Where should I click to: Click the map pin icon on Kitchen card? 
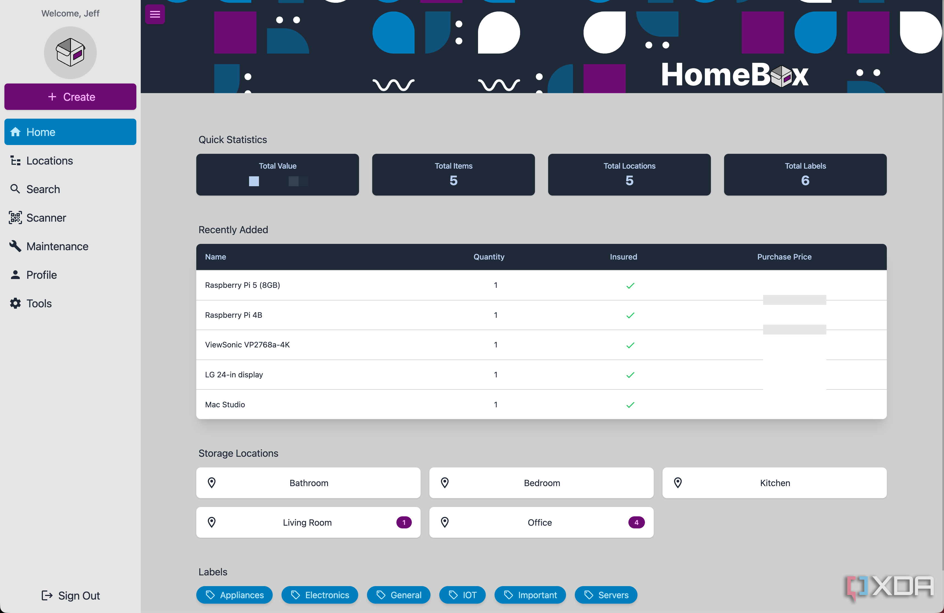pyautogui.click(x=678, y=483)
